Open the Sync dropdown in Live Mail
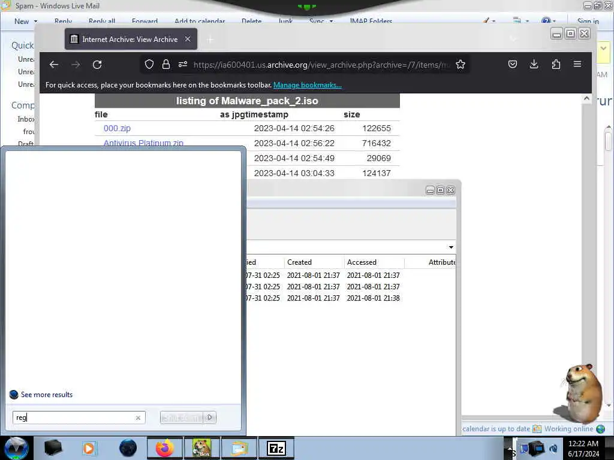The width and height of the screenshot is (614, 460). pos(321,21)
